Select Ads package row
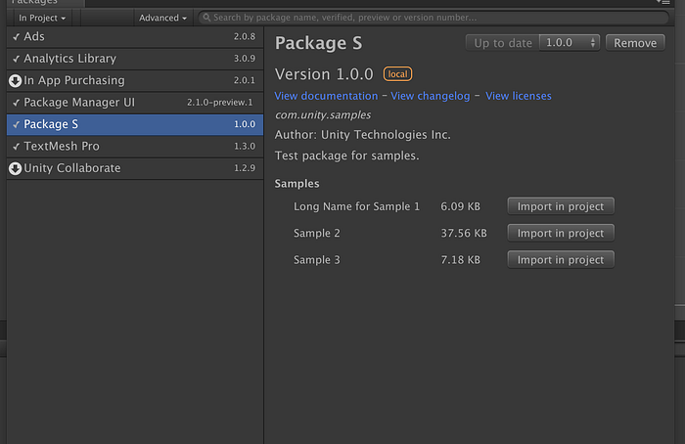 click(135, 37)
